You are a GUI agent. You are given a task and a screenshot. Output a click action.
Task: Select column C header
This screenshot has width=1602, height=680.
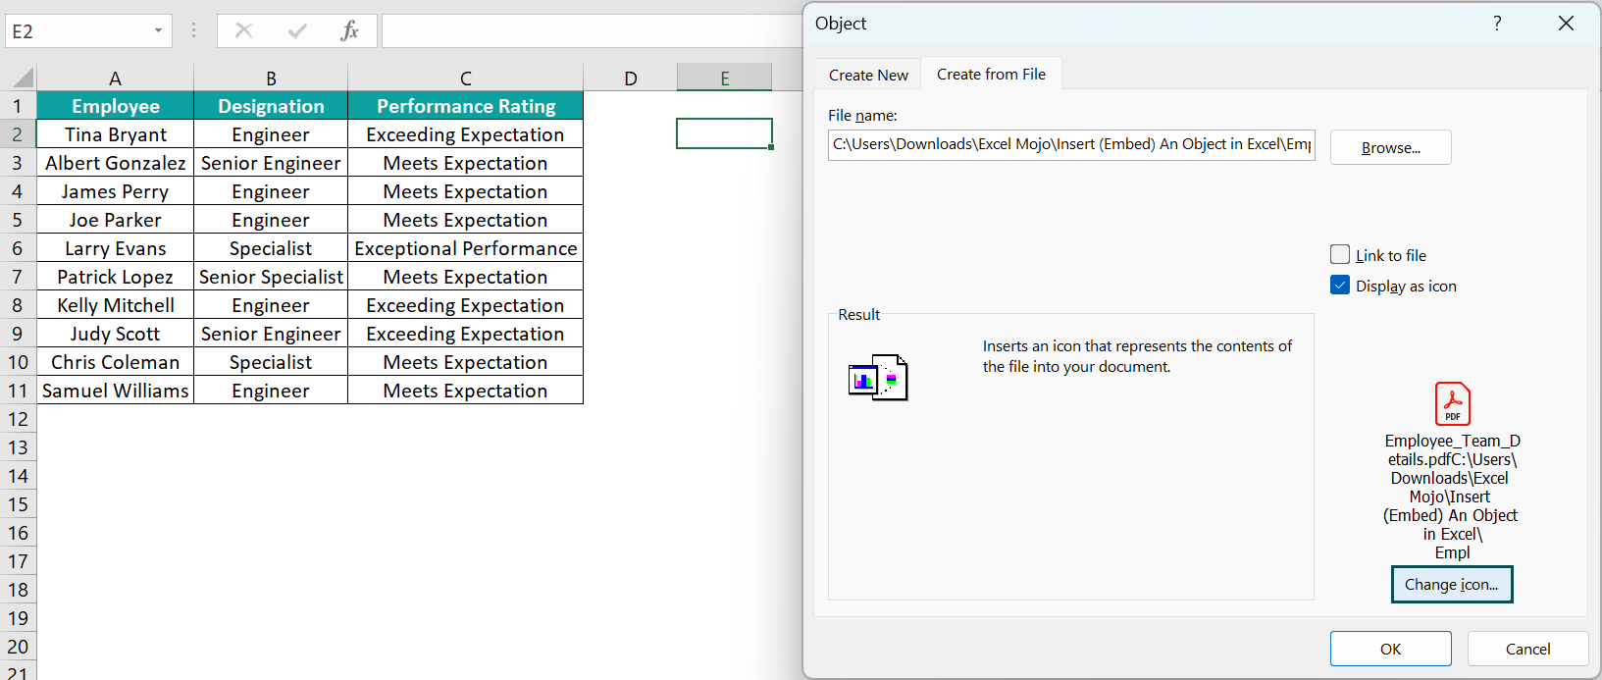(465, 78)
